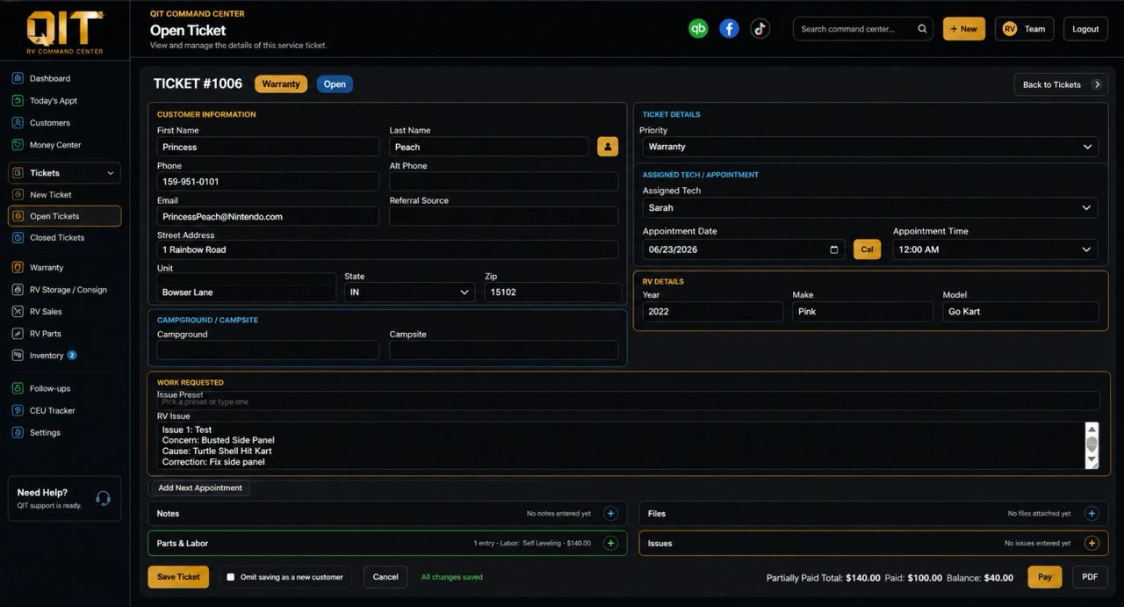
Task: Click the Save Ticket button
Action: click(x=178, y=577)
